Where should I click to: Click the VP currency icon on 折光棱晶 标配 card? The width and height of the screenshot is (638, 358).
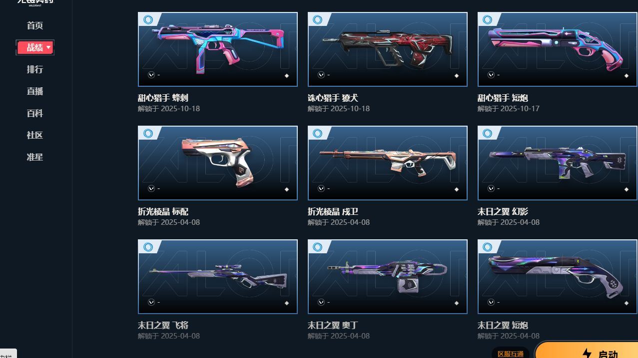pos(151,188)
